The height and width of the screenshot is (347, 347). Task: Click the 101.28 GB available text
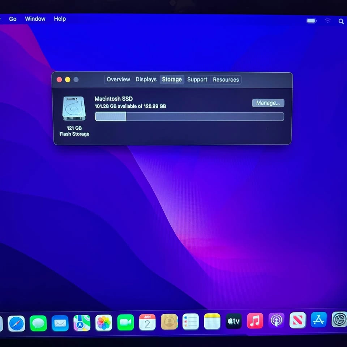point(130,106)
